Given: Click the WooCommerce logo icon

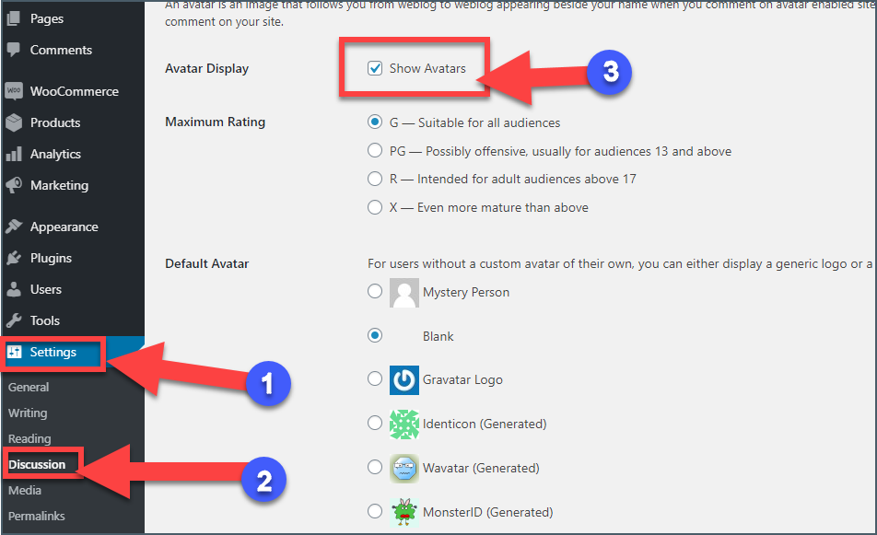Looking at the screenshot, I should (x=14, y=90).
